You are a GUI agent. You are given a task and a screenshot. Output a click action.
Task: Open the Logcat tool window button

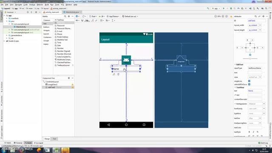[39, 143]
